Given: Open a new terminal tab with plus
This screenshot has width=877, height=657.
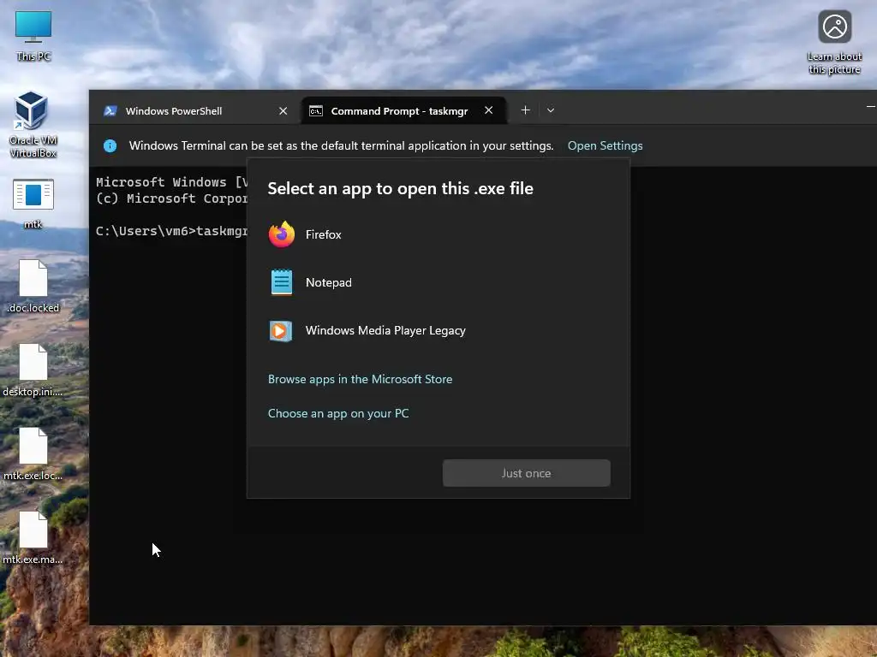Looking at the screenshot, I should pos(525,110).
